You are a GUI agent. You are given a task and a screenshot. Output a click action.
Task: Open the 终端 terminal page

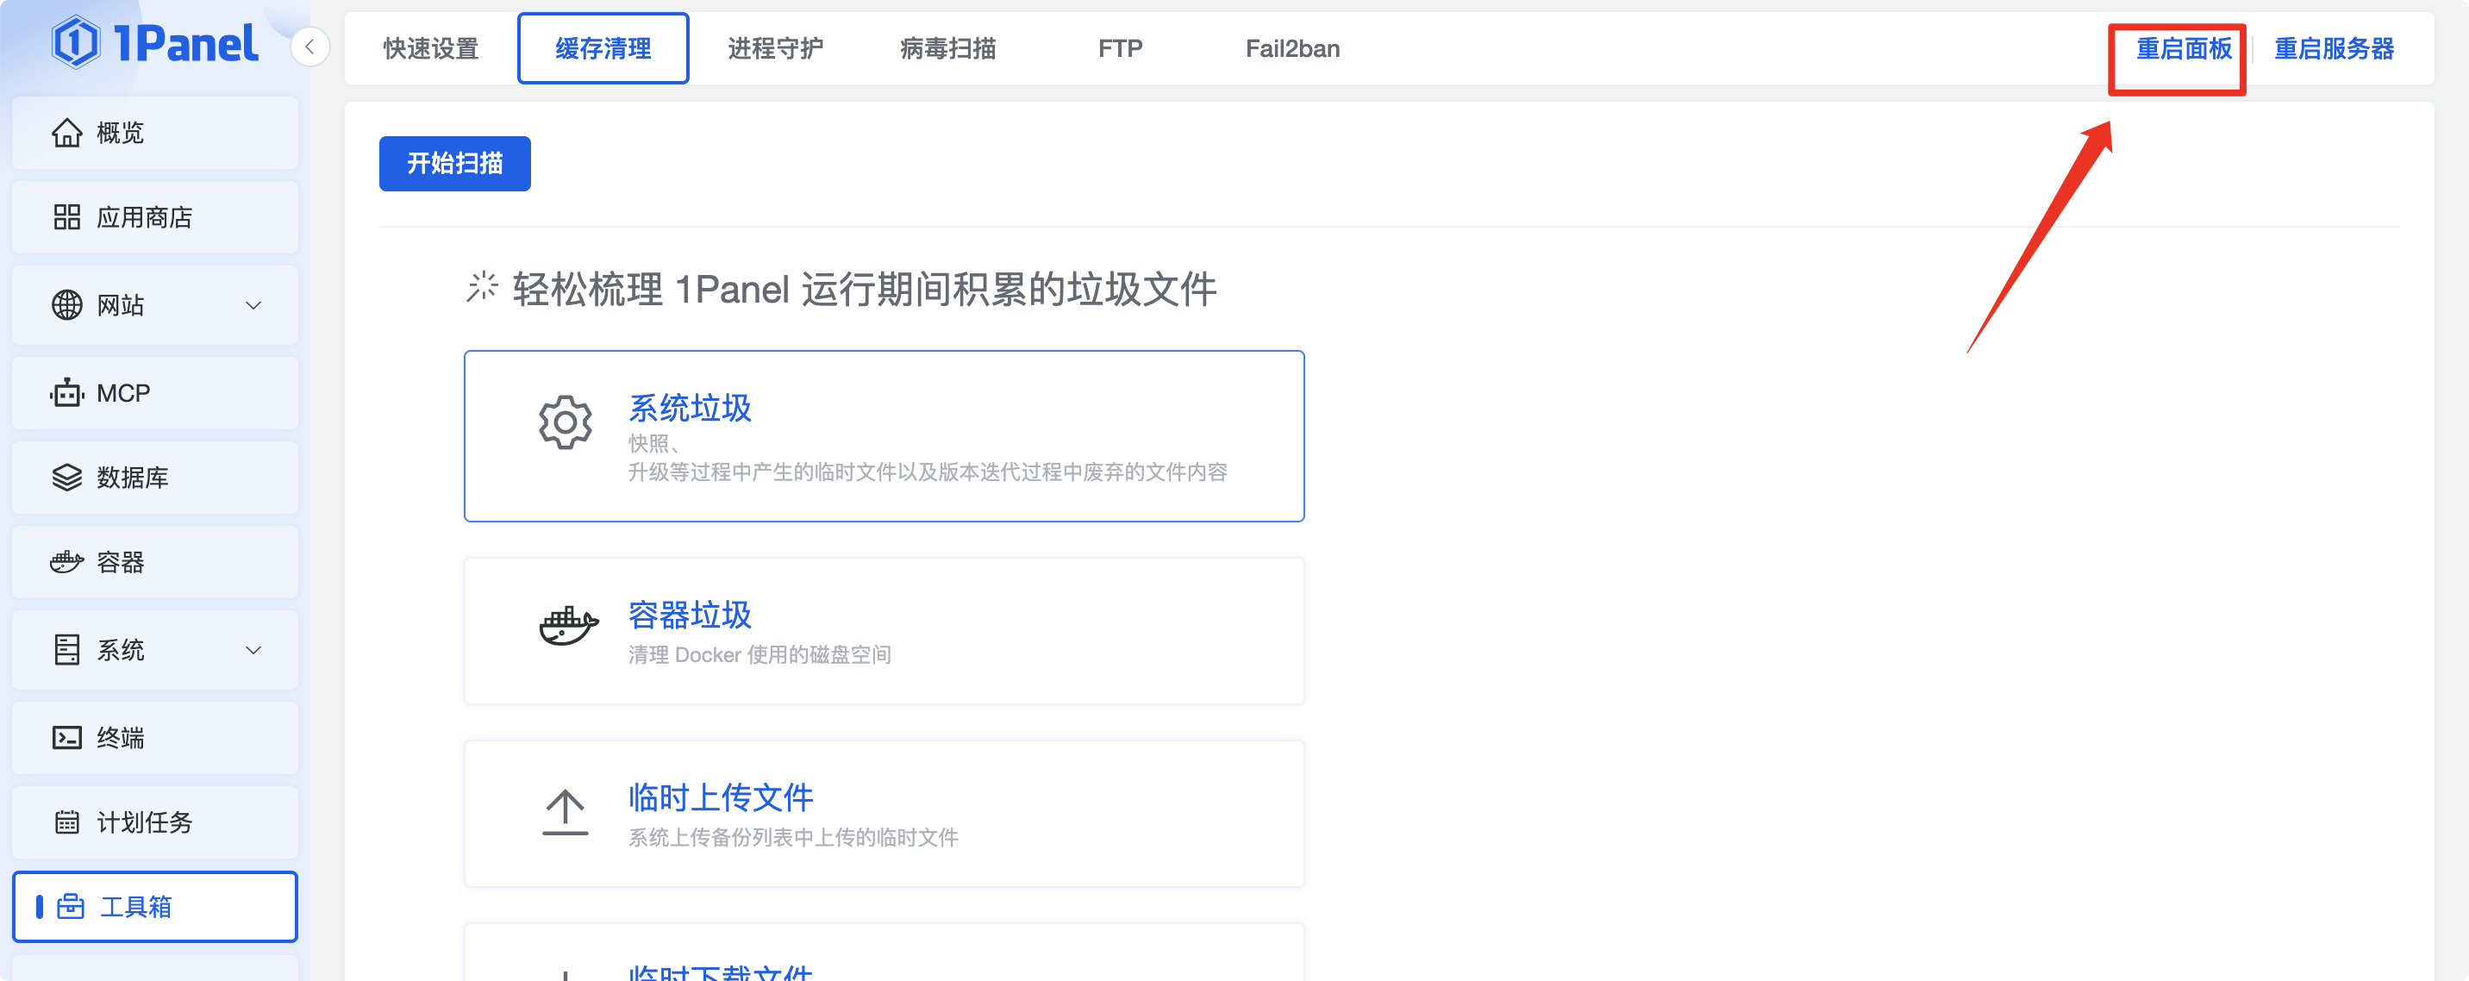(154, 738)
